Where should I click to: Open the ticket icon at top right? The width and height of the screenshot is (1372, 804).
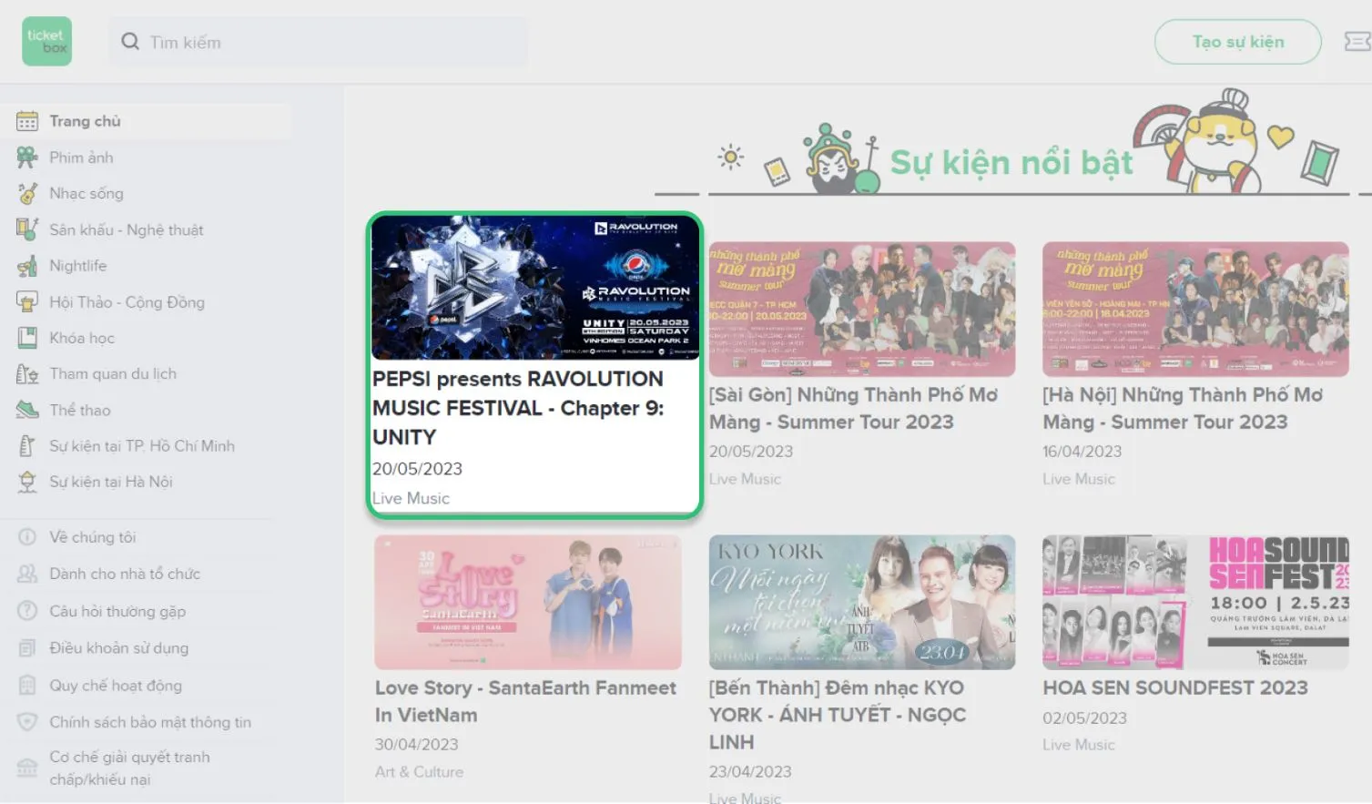point(1357,42)
